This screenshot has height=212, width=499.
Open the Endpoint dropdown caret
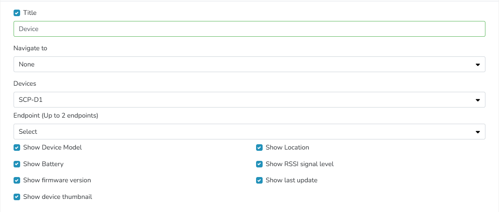pos(478,132)
